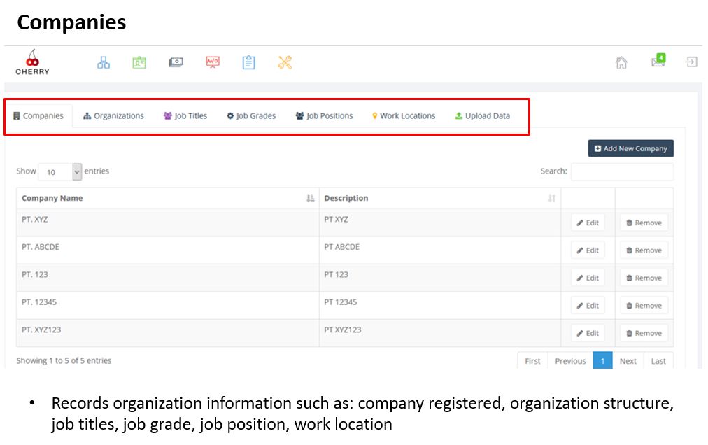The image size is (708, 445).
Task: Switch to the Organizations tab
Action: coord(113,116)
